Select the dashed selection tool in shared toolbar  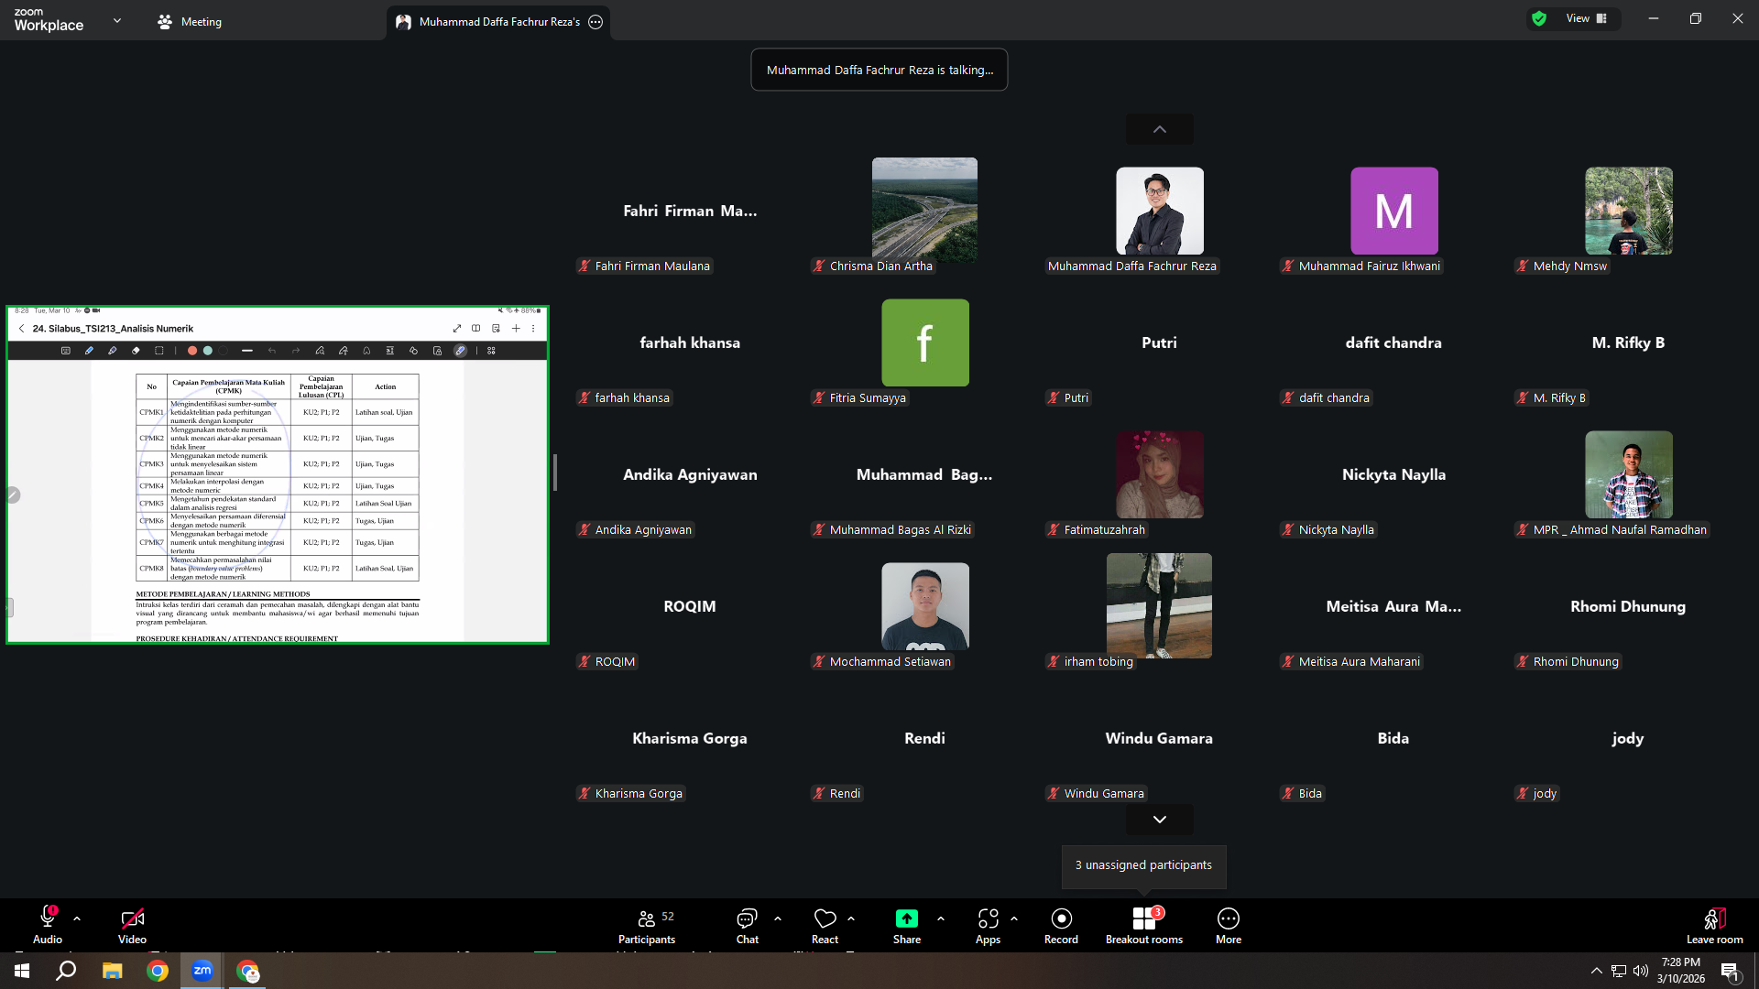(x=159, y=351)
